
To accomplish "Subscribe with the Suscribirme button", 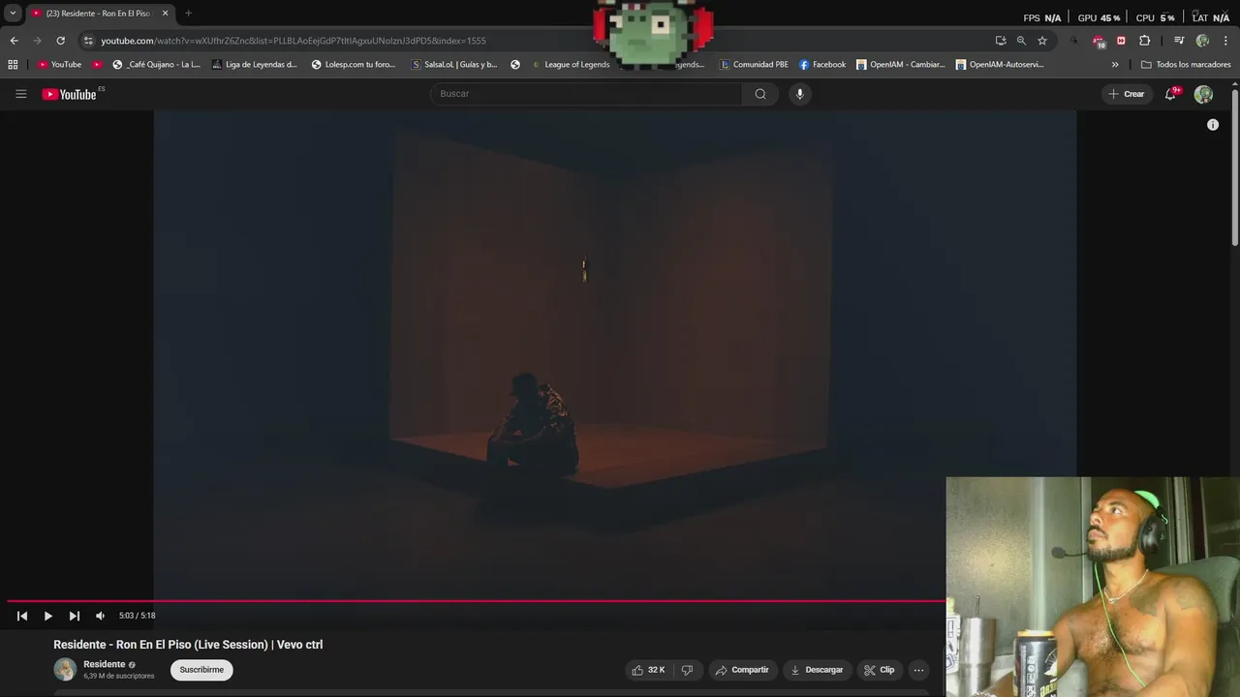I will [201, 670].
